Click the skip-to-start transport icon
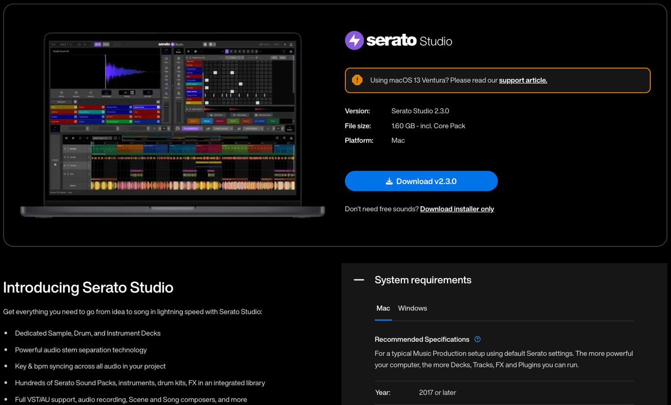Viewport: 671px width, 405px height. point(66,138)
